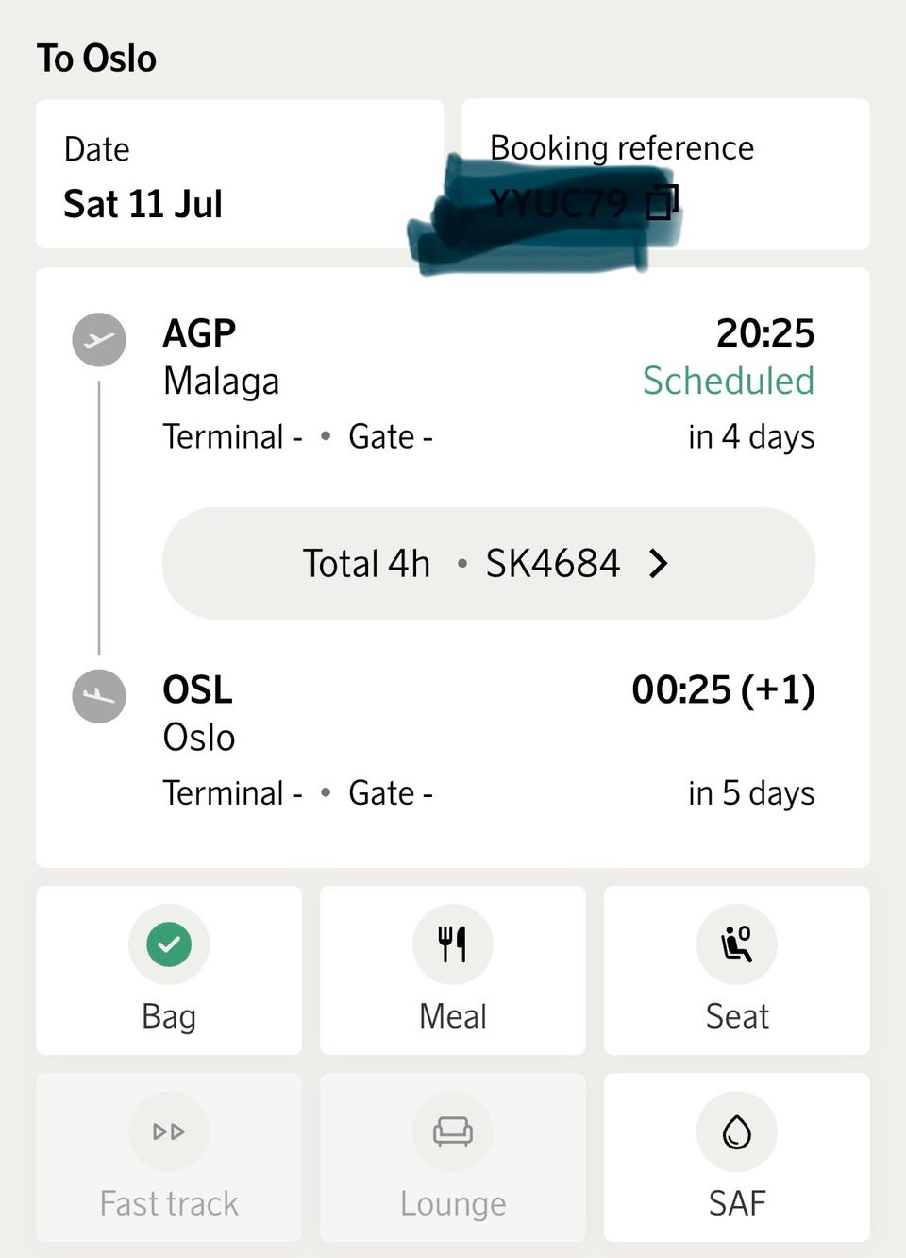
Task: Tap the Meal label text
Action: click(x=453, y=1016)
